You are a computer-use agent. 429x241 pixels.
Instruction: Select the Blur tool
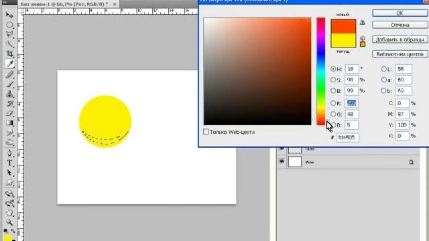click(9, 133)
